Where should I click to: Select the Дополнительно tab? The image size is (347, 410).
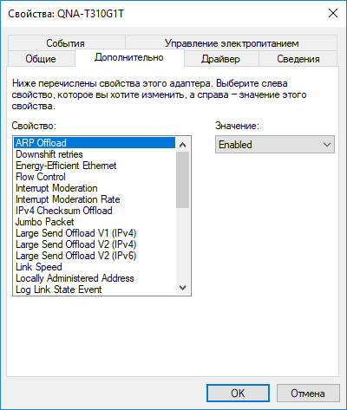(129, 57)
